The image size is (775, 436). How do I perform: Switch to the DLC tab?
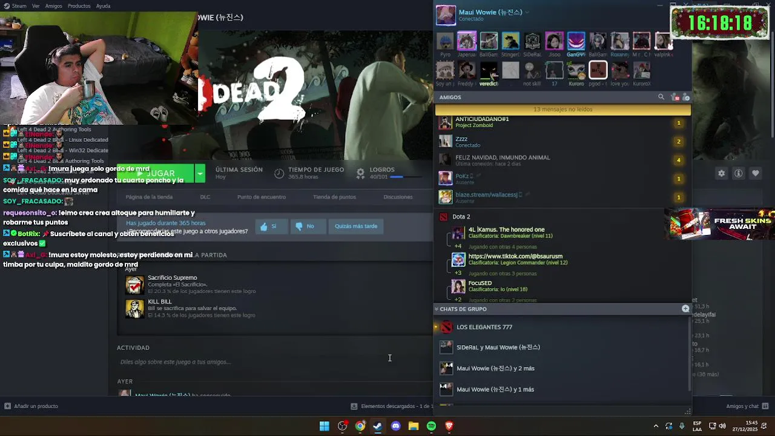(205, 197)
